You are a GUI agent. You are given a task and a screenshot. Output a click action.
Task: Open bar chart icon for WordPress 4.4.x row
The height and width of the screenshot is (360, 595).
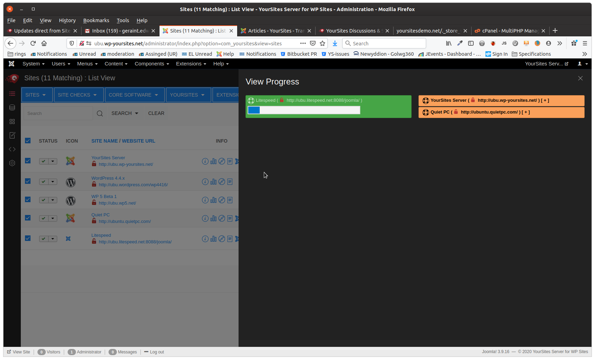(214, 182)
